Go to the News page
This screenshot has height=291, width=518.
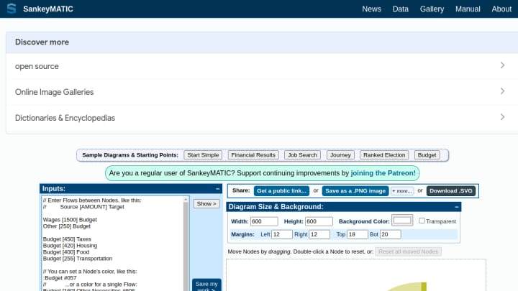coord(371,9)
